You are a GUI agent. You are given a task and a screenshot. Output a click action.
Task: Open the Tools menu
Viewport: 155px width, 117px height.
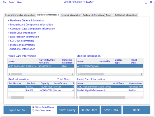click(11, 2)
